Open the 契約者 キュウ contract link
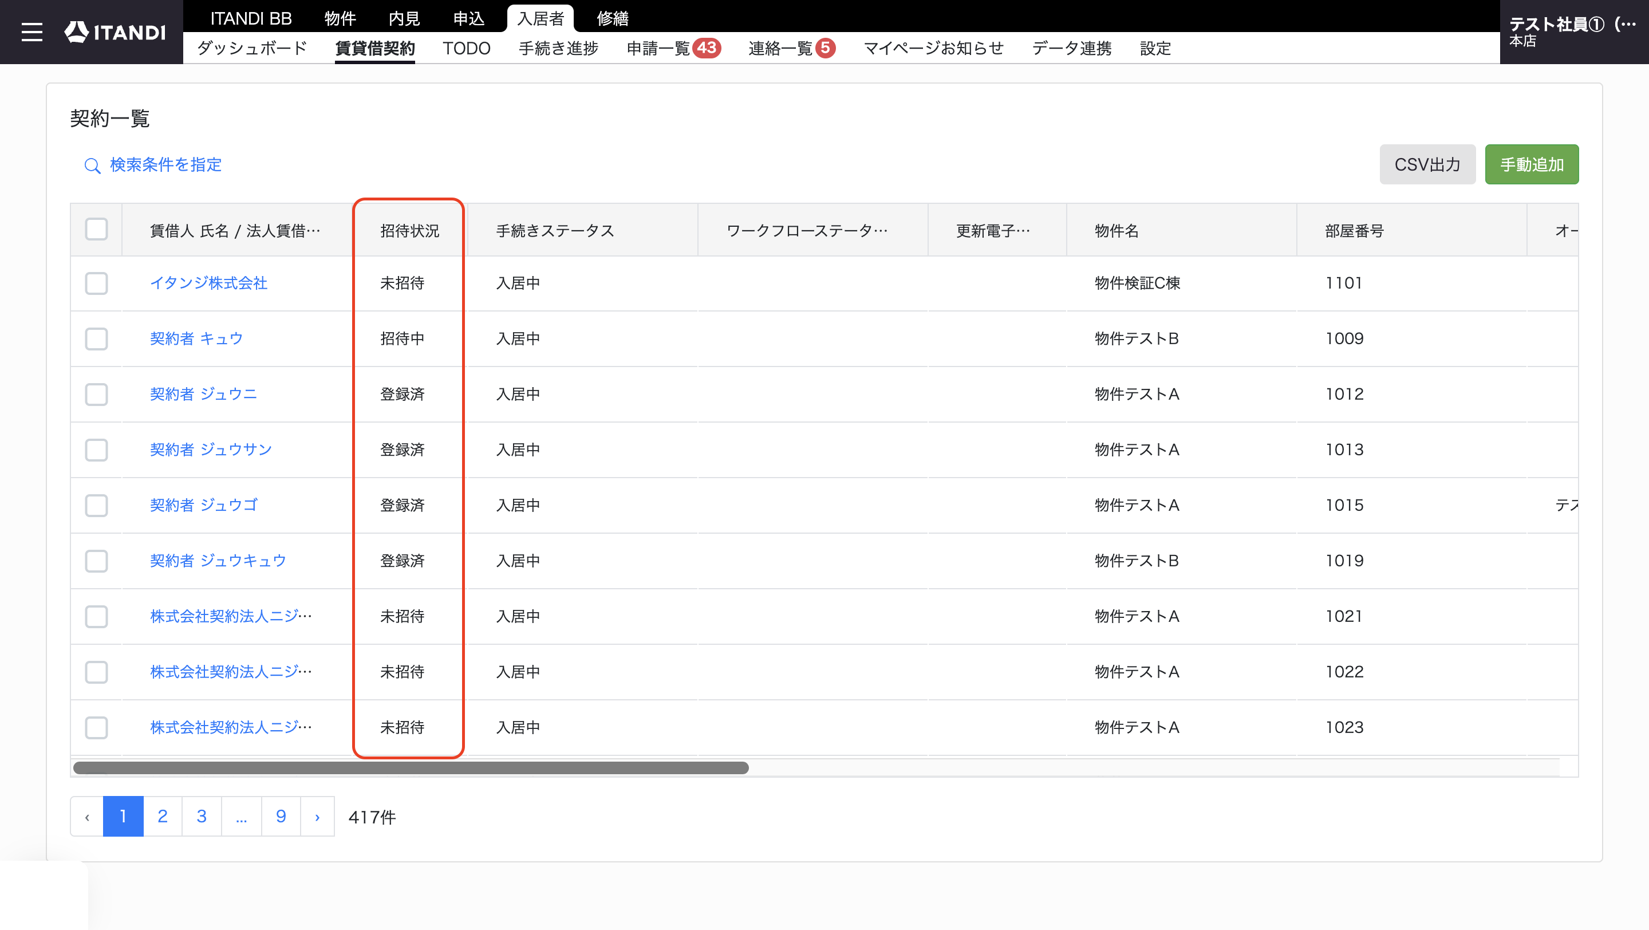The image size is (1649, 930). tap(196, 338)
